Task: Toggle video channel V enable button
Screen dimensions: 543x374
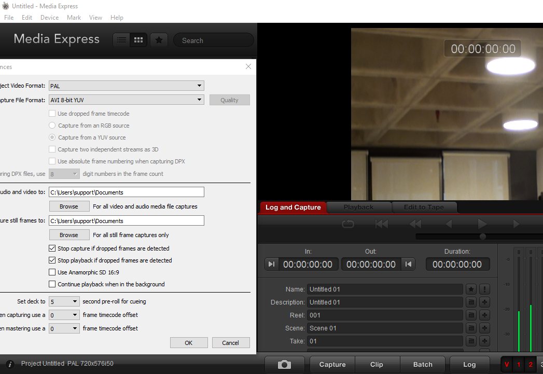Action: pos(507,364)
